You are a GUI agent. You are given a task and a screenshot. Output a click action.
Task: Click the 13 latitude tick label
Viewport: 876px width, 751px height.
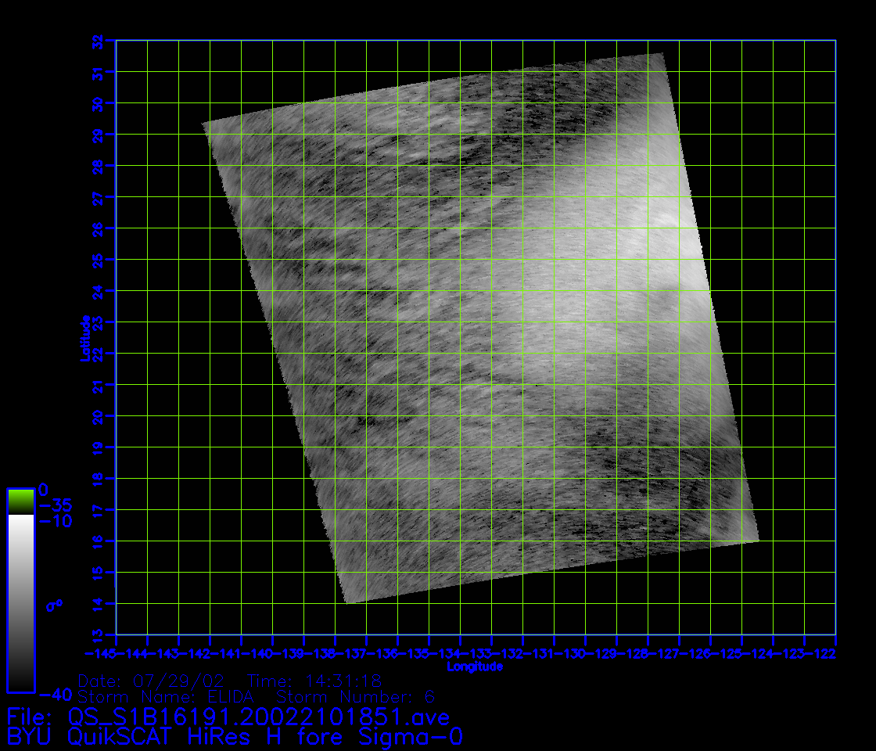point(97,634)
